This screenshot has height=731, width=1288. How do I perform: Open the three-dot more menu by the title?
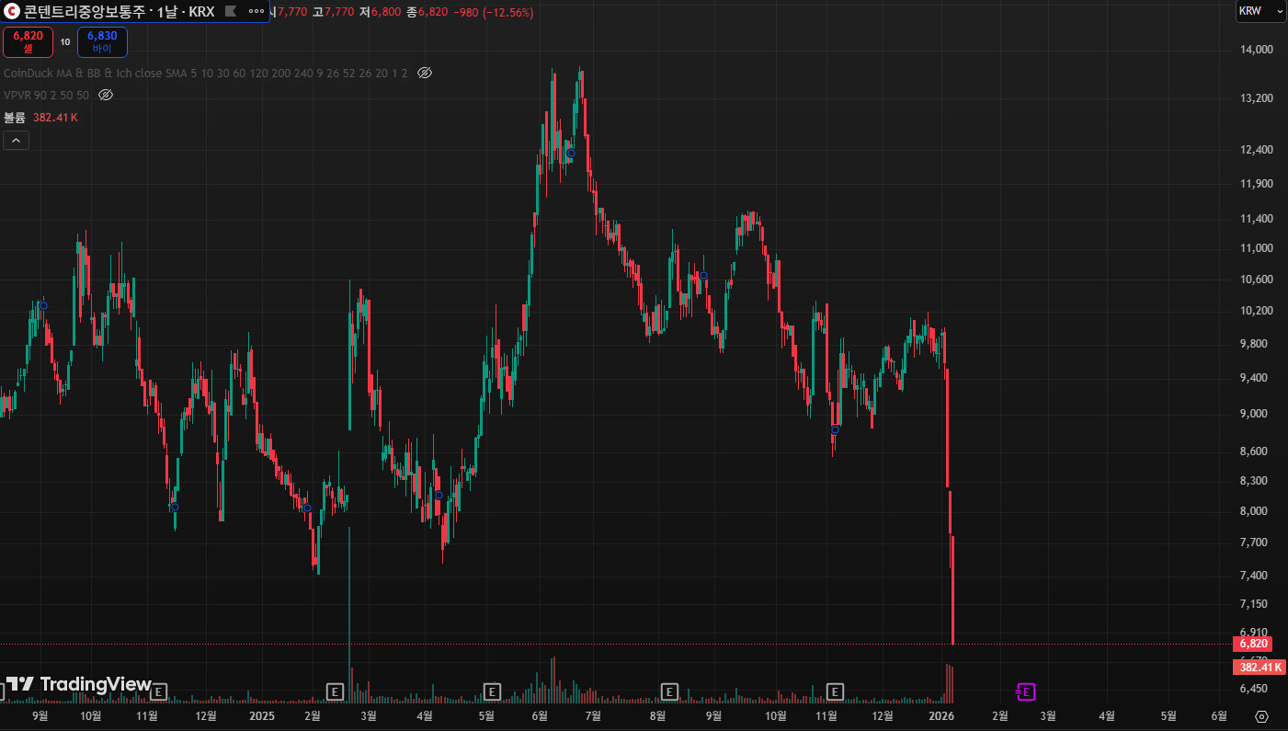pos(256,11)
